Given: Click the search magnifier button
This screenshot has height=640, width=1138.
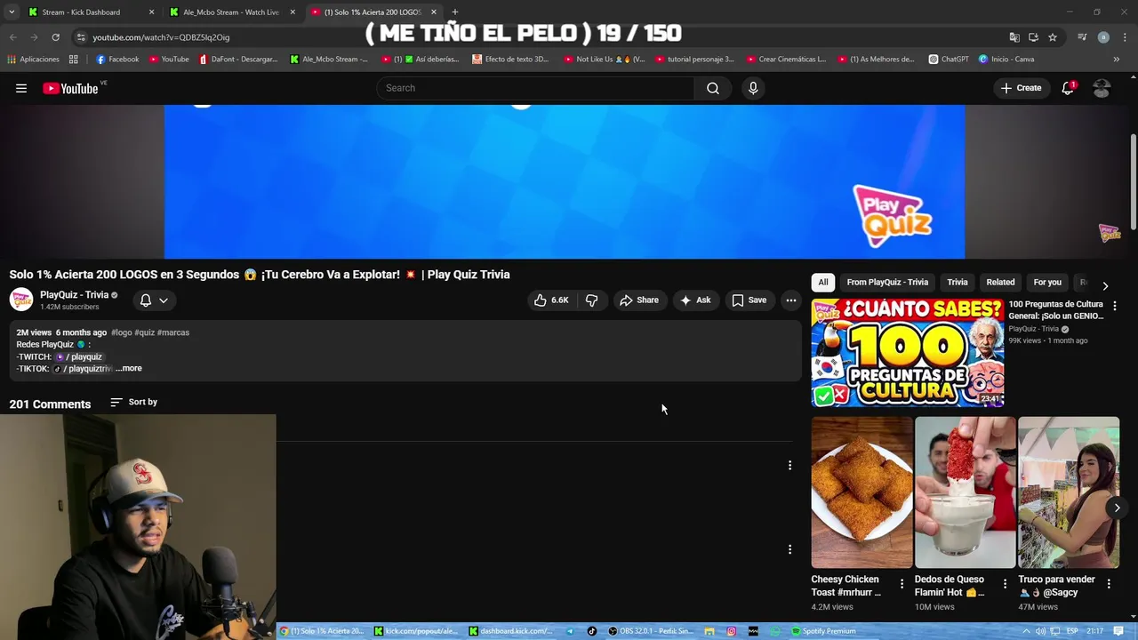Looking at the screenshot, I should (x=712, y=88).
